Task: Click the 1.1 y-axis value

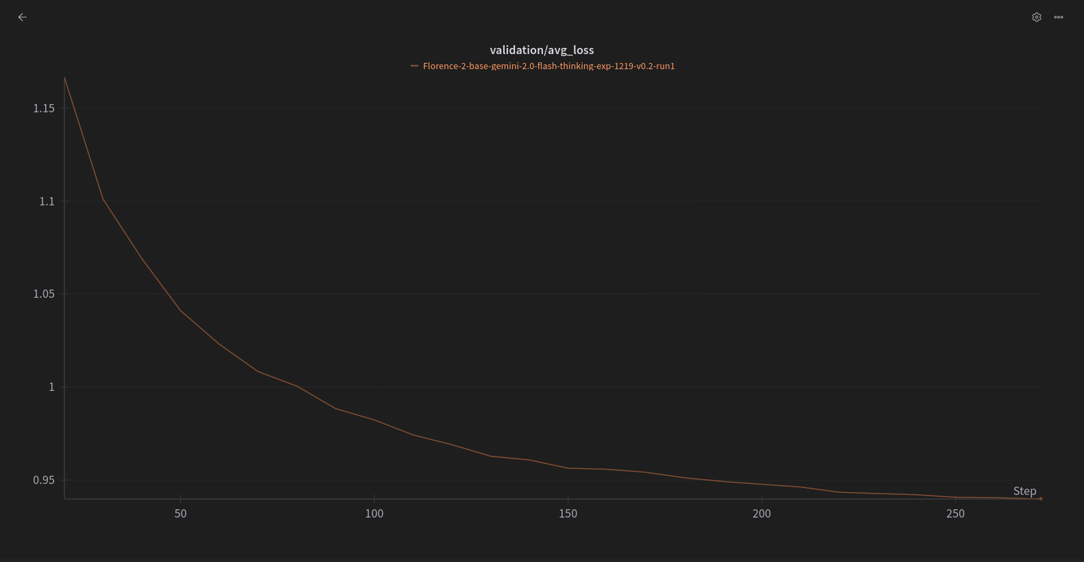Action: coord(47,201)
